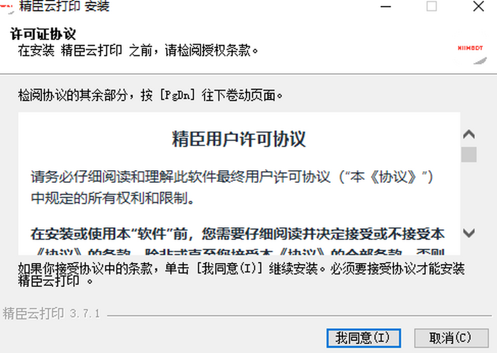Click the license scrollbar thumb
The height and width of the screenshot is (353, 497).
[469, 154]
